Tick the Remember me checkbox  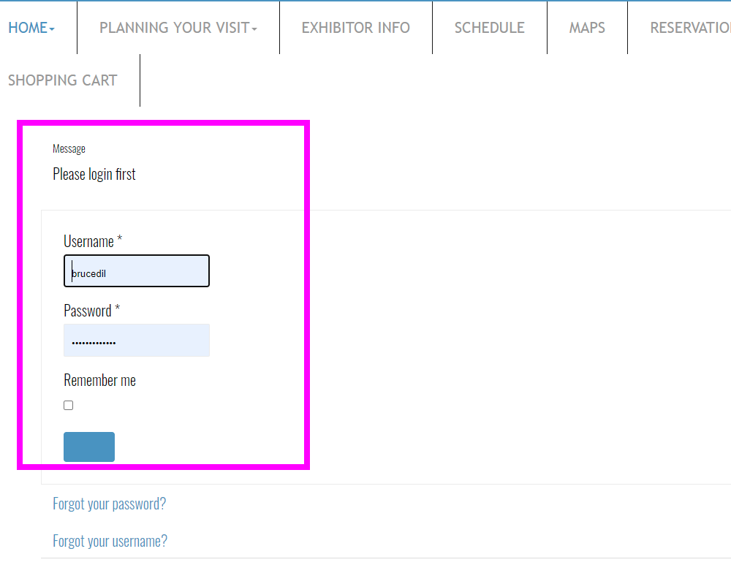pos(69,405)
